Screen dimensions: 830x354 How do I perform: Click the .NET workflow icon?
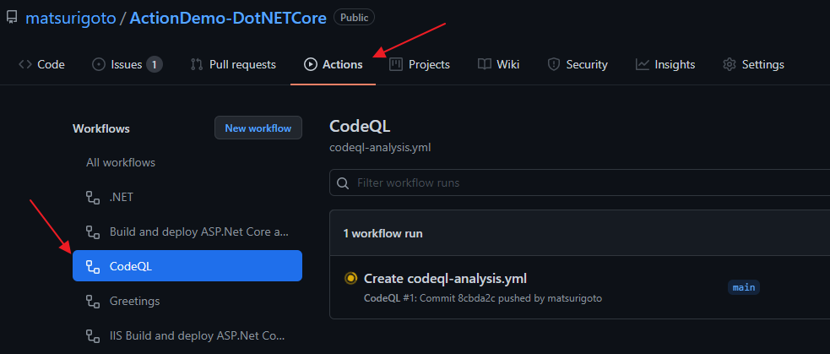(93, 198)
